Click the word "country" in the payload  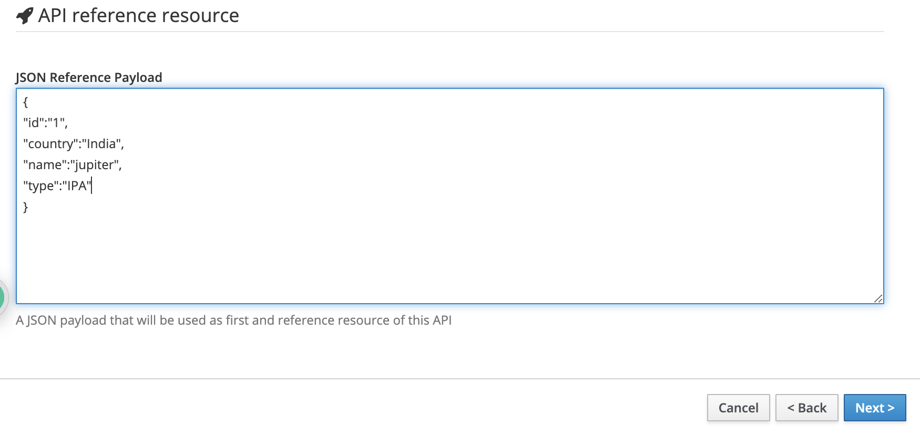pyautogui.click(x=50, y=144)
